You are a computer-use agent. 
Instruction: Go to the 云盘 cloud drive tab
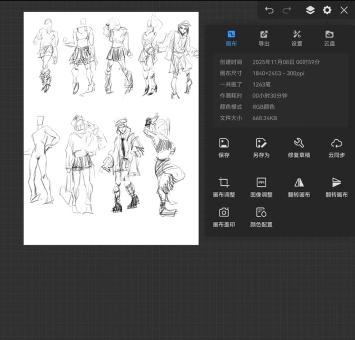pyautogui.click(x=329, y=38)
